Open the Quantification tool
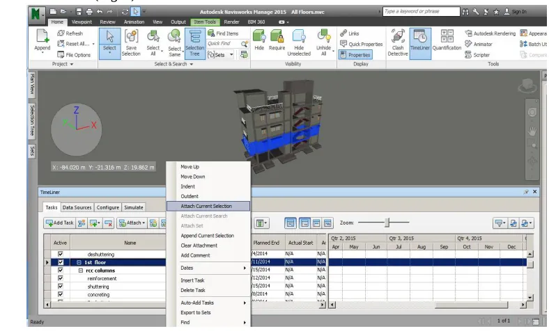Viewport: 549px width, 331px height. click(x=447, y=40)
